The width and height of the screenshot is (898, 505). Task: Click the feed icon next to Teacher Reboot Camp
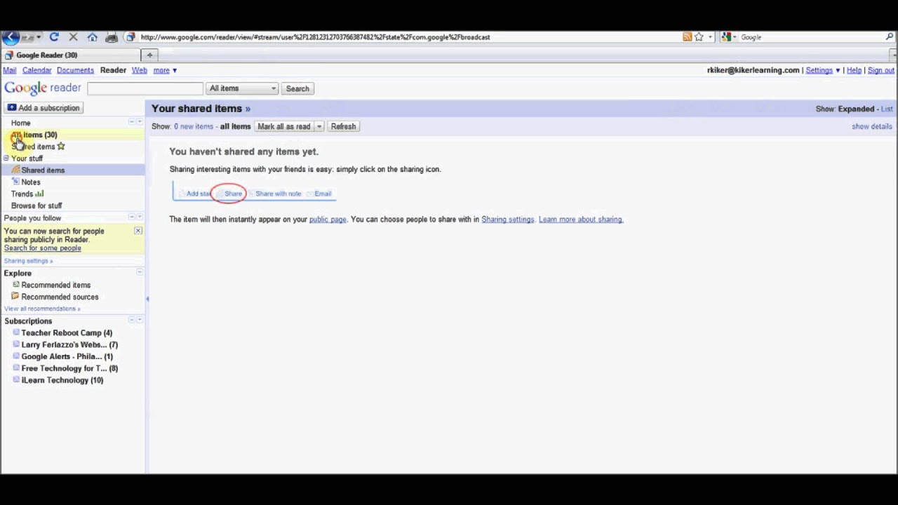(x=16, y=332)
